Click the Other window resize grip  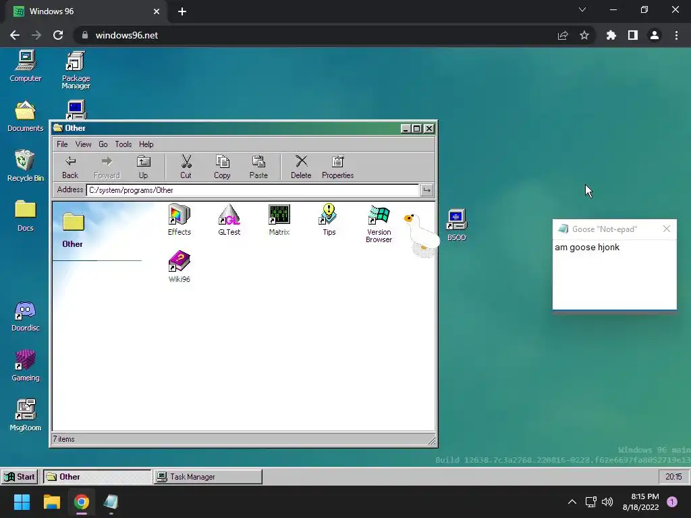point(431,440)
